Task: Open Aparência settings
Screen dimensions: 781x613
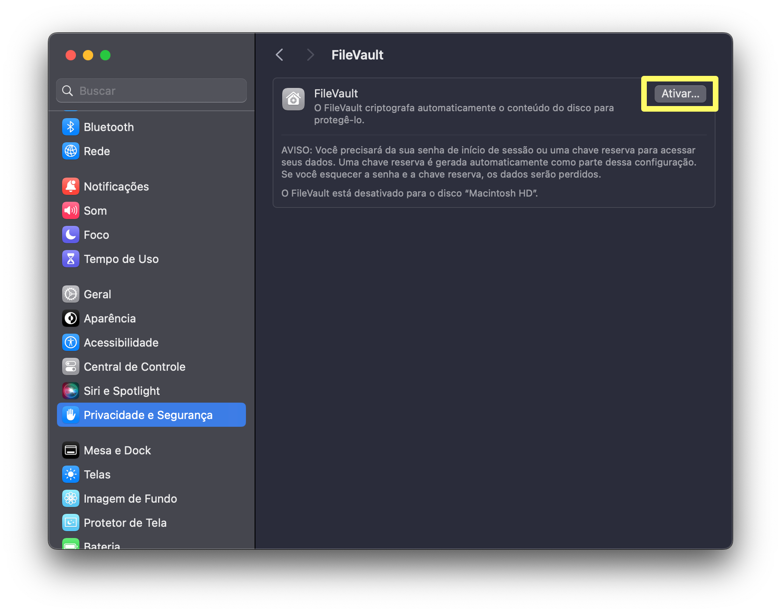Action: click(x=110, y=318)
